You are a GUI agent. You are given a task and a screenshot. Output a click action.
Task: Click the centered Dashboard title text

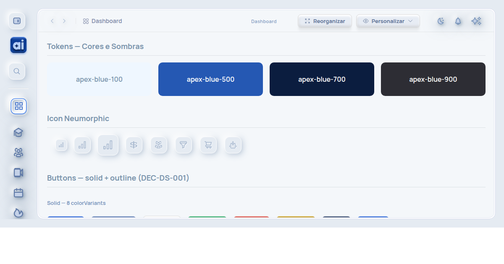pyautogui.click(x=264, y=21)
